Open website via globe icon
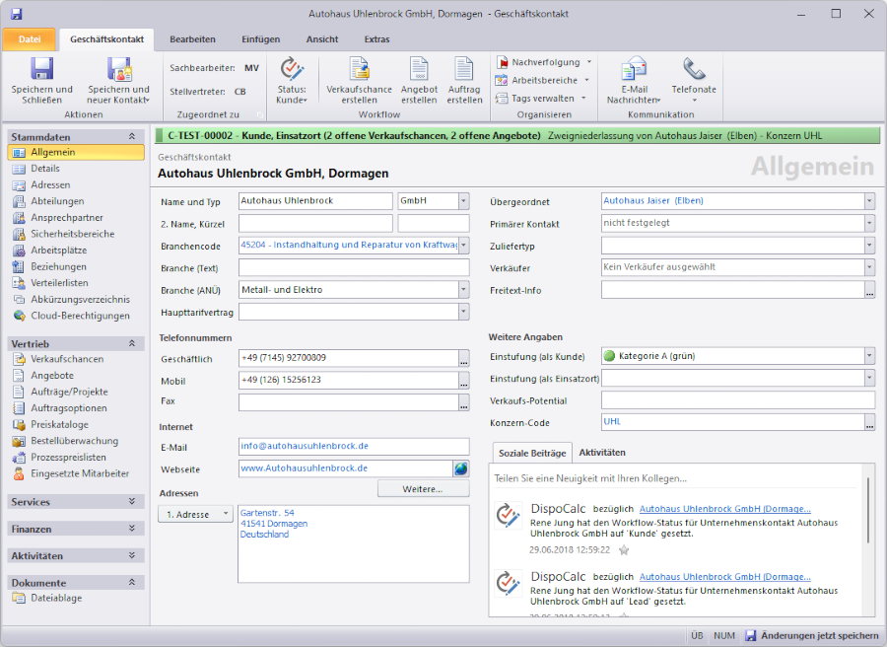The image size is (887, 647). click(x=461, y=468)
